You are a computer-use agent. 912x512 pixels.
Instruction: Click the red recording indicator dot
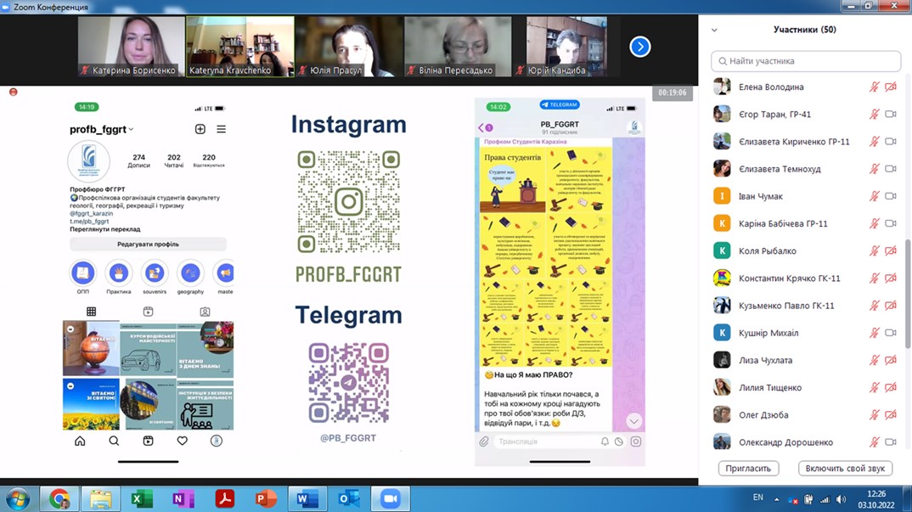coord(13,92)
